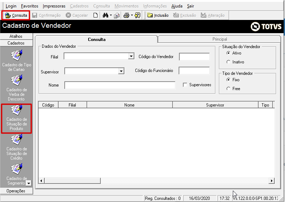Click the Nome input field
This screenshot has height=202, width=285.
coord(120,85)
